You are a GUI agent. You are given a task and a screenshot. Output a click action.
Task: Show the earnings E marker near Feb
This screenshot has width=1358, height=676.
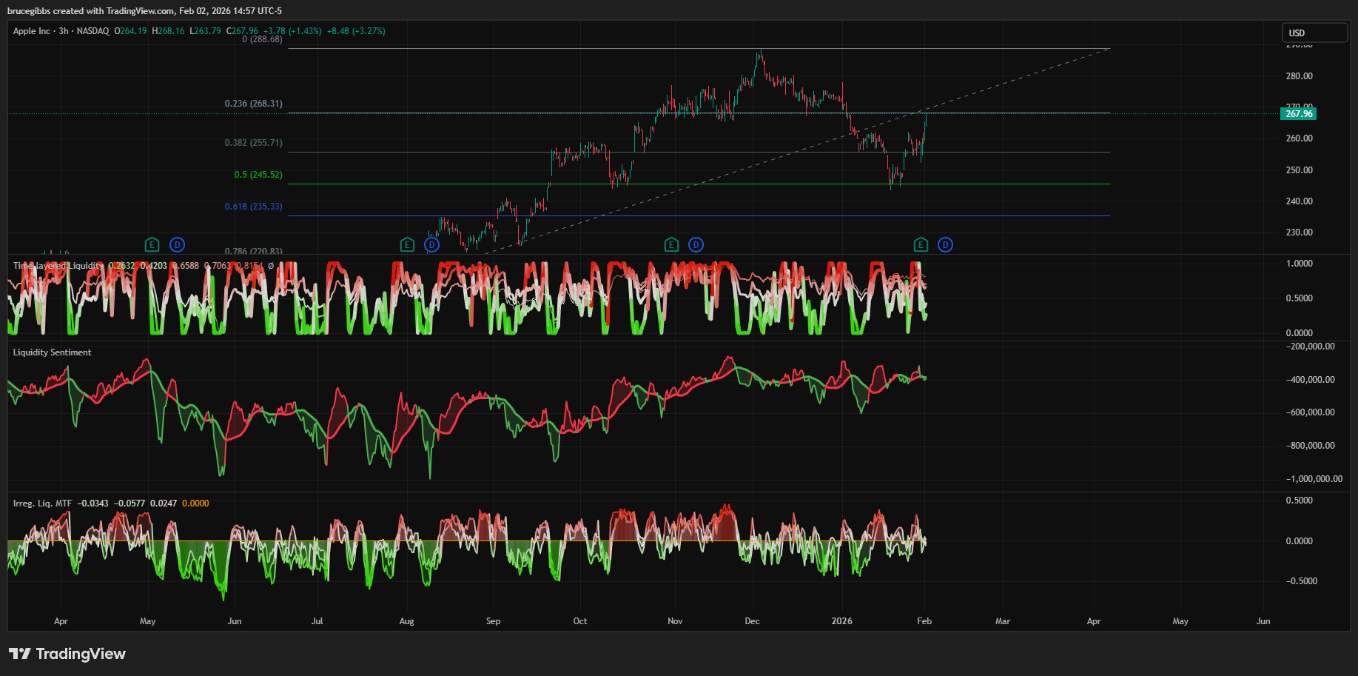921,245
